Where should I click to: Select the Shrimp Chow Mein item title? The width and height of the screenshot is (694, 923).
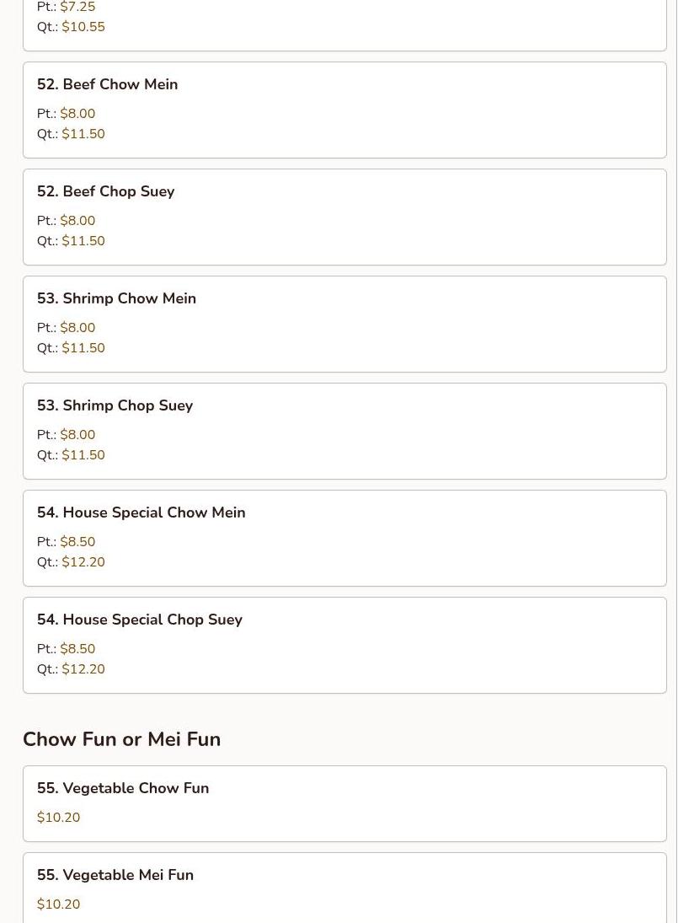tap(116, 298)
